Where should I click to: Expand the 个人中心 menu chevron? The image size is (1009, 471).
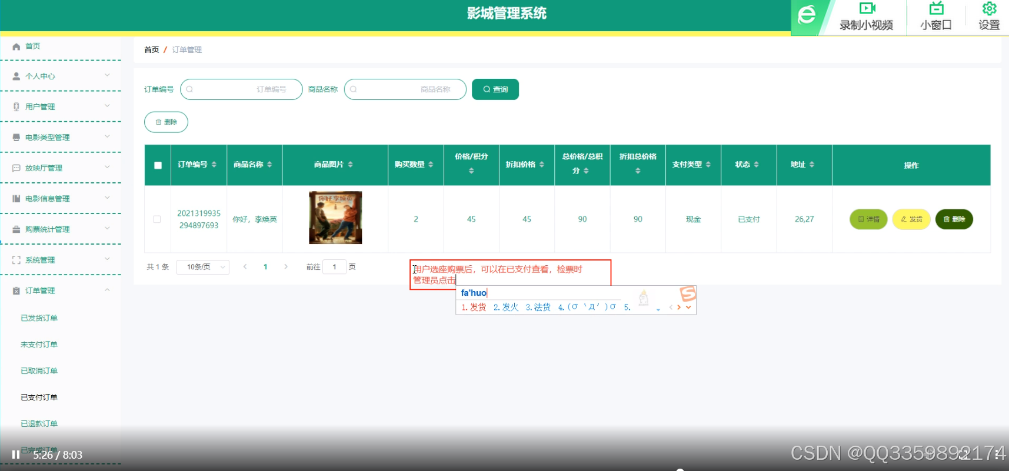pos(107,75)
